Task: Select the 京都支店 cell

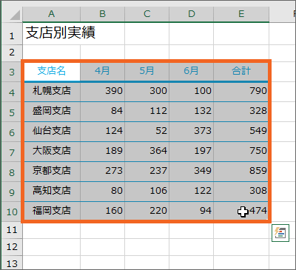Action: pos(52,172)
